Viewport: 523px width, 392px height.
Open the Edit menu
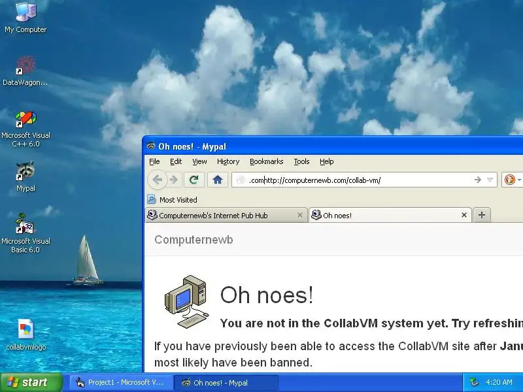[176, 161]
